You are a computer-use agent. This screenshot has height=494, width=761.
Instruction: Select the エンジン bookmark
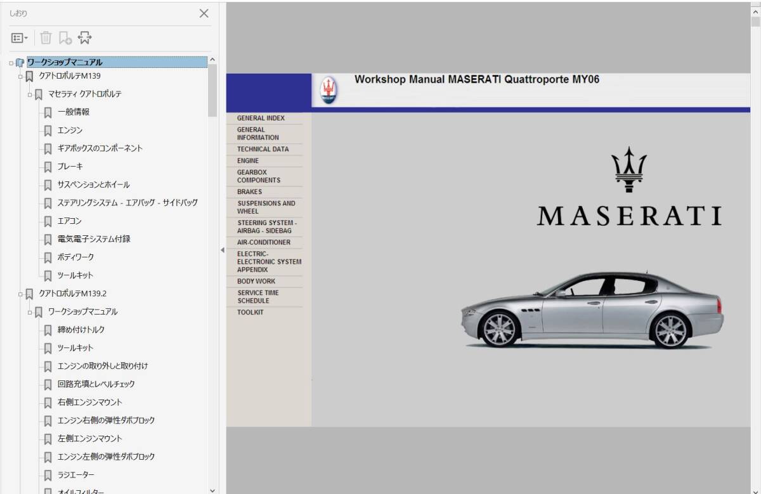70,131
